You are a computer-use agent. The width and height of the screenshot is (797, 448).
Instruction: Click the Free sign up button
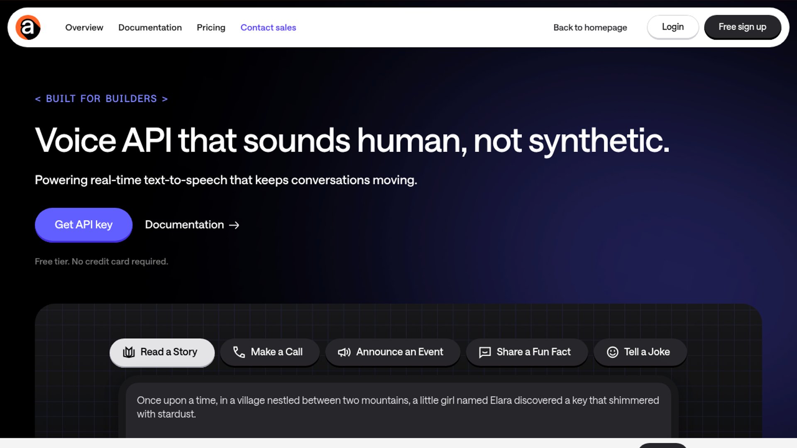(742, 27)
